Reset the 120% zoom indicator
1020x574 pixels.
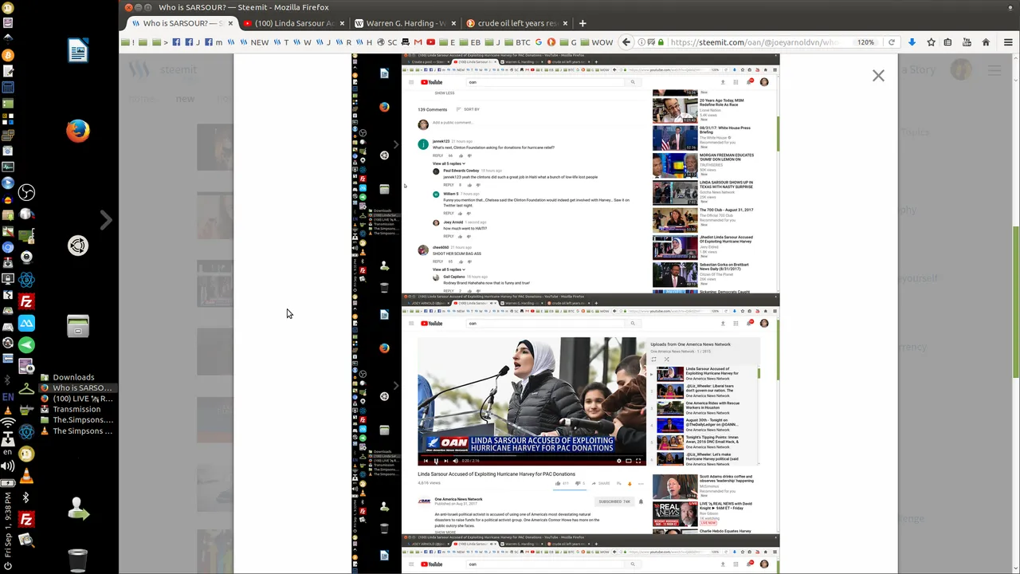click(865, 42)
